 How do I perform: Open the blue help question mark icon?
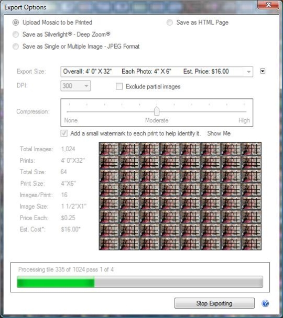point(265,303)
